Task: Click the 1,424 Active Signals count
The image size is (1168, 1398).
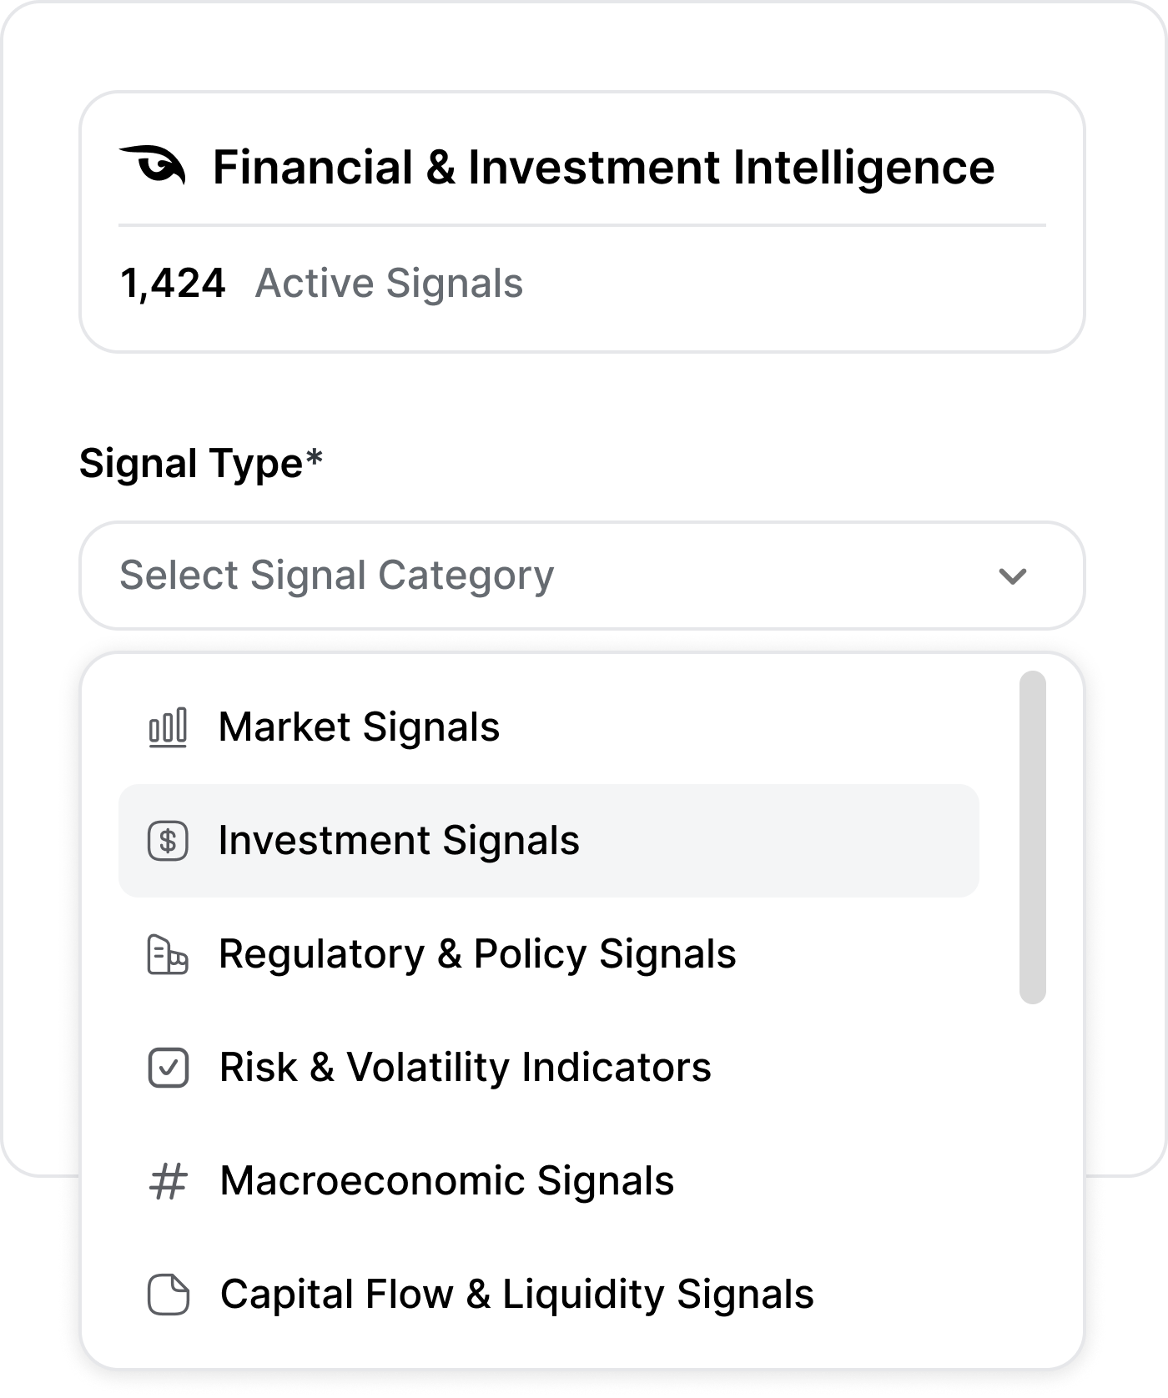Action: click(173, 283)
